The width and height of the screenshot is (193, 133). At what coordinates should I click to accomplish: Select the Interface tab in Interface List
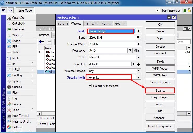point(44,35)
